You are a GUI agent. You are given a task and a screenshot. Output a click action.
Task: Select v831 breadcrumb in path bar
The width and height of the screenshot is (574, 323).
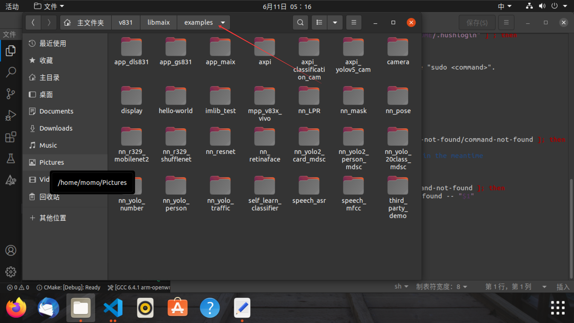[x=126, y=22]
